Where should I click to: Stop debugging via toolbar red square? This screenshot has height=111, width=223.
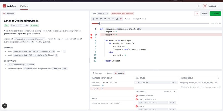coord(121,19)
